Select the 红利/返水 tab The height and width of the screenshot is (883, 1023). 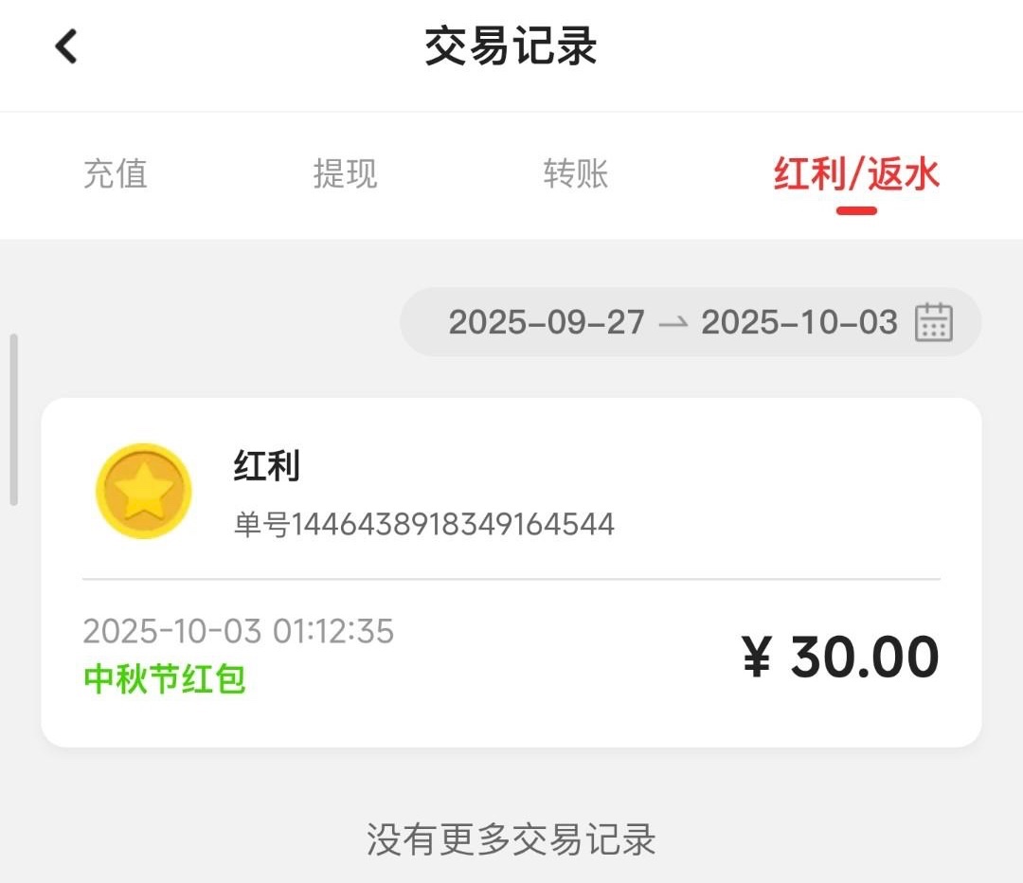pyautogui.click(x=855, y=174)
